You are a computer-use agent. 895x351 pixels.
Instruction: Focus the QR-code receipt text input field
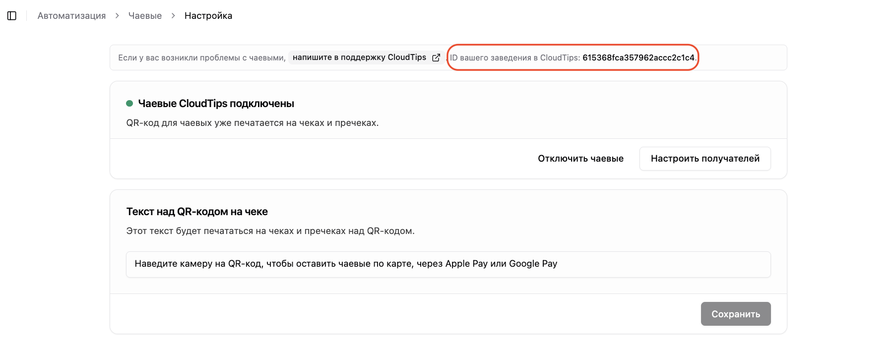tap(448, 264)
